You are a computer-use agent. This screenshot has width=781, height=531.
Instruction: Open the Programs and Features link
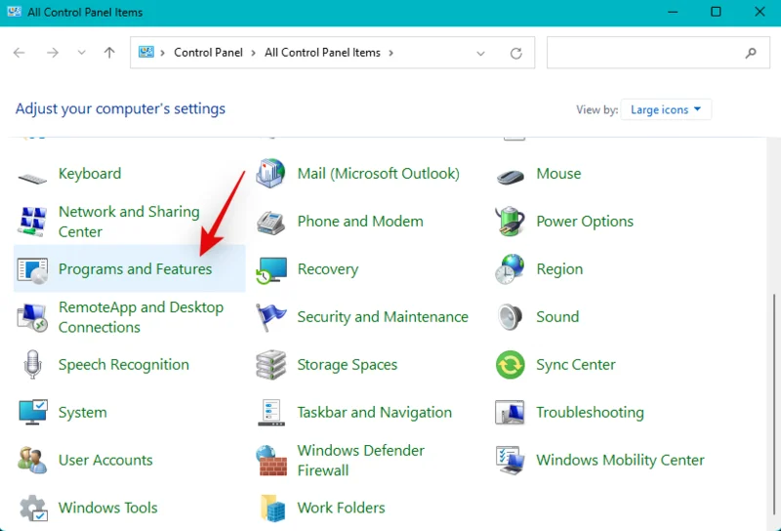[135, 269]
